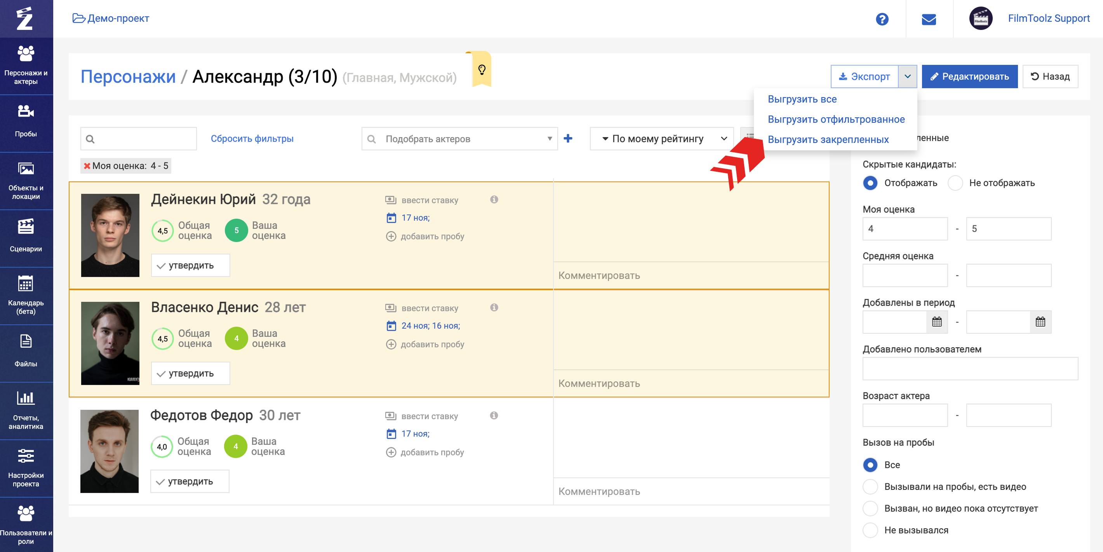The height and width of the screenshot is (552, 1103).
Task: Remove the Моя оценка 4-5 filter tag
Action: coord(87,166)
